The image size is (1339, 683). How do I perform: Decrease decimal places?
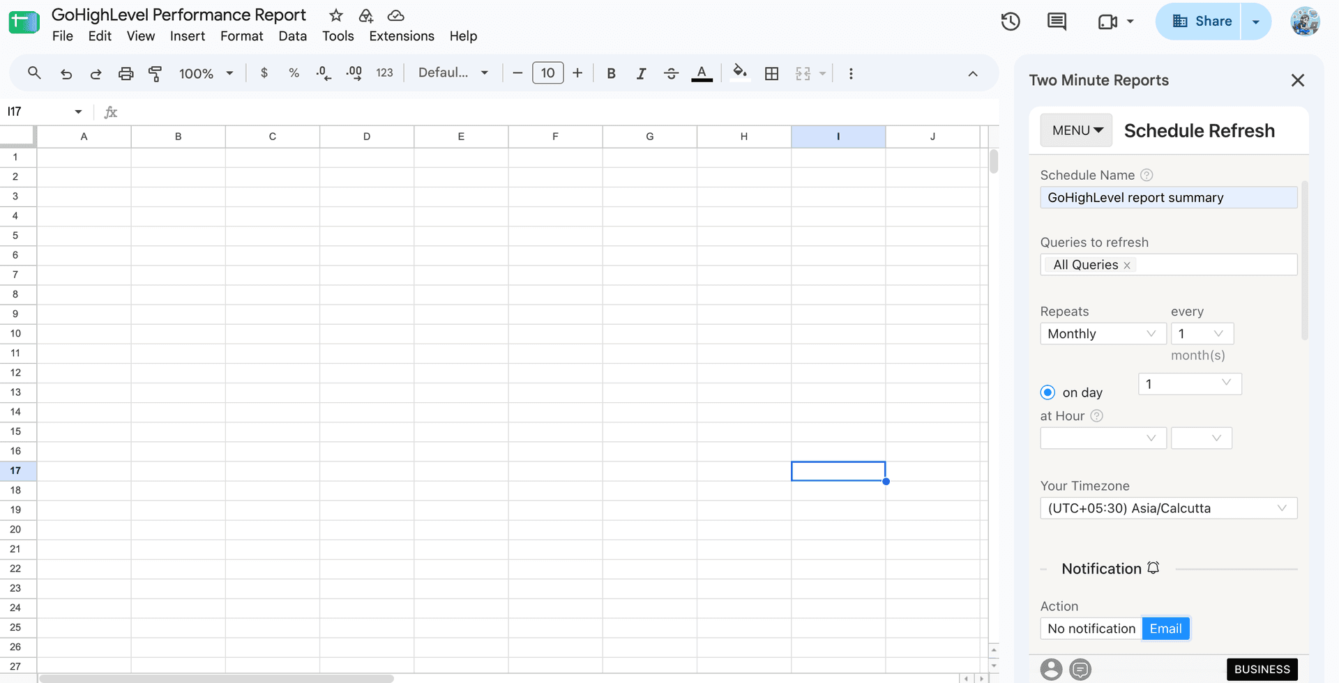pyautogui.click(x=324, y=73)
